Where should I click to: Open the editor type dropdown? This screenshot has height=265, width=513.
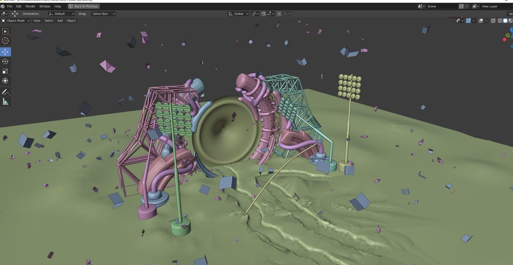pyautogui.click(x=4, y=14)
